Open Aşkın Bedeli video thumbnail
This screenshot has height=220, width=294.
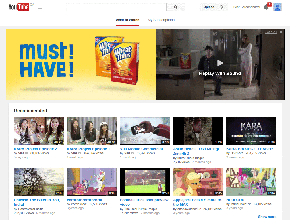point(198,131)
